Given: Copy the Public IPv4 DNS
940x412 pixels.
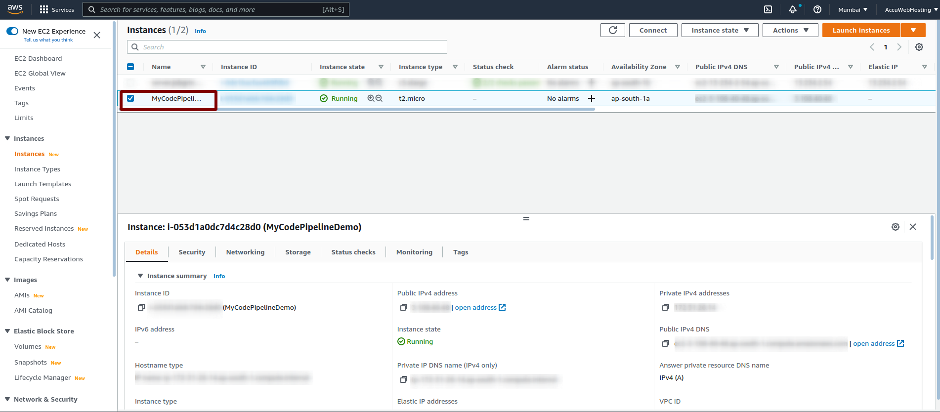Looking at the screenshot, I should click(666, 343).
